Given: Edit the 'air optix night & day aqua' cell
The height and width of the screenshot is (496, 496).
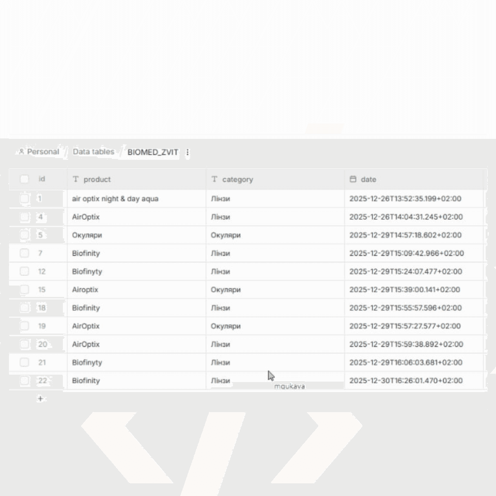Looking at the screenshot, I should coord(115,199).
